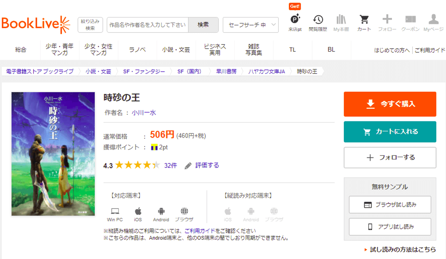Open the Myページ profile icon
Screen dimensions: 446x259
coord(433,20)
